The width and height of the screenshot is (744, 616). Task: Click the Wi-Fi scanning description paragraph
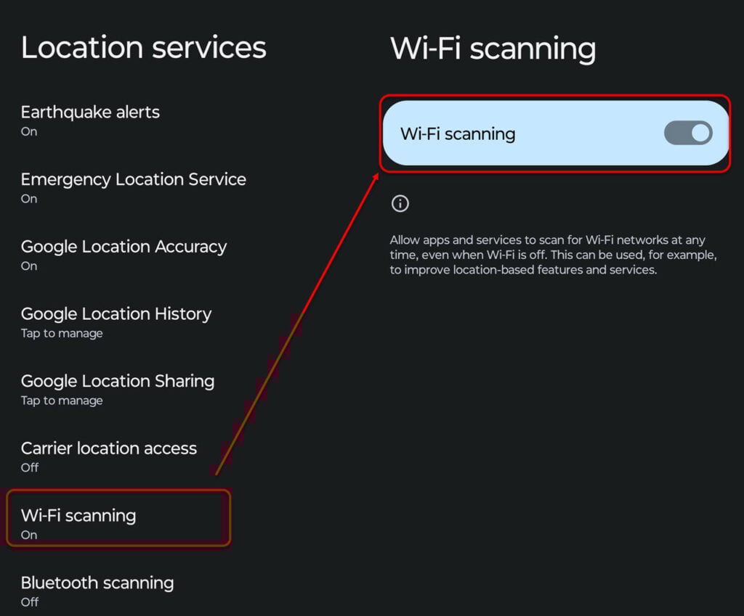click(553, 255)
